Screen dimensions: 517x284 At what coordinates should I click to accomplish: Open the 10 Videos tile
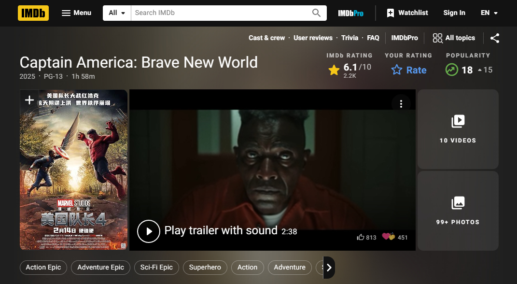coord(458,129)
